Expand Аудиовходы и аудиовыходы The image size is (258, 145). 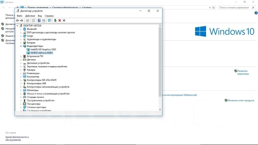pyautogui.click(x=21, y=39)
